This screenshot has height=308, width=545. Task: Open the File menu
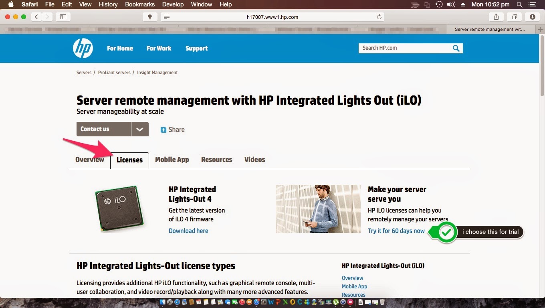50,4
